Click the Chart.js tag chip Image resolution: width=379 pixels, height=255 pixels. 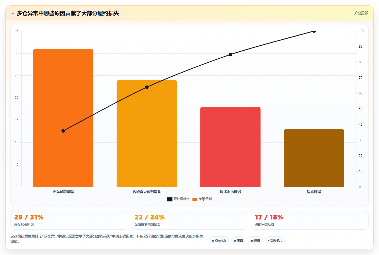pos(219,240)
